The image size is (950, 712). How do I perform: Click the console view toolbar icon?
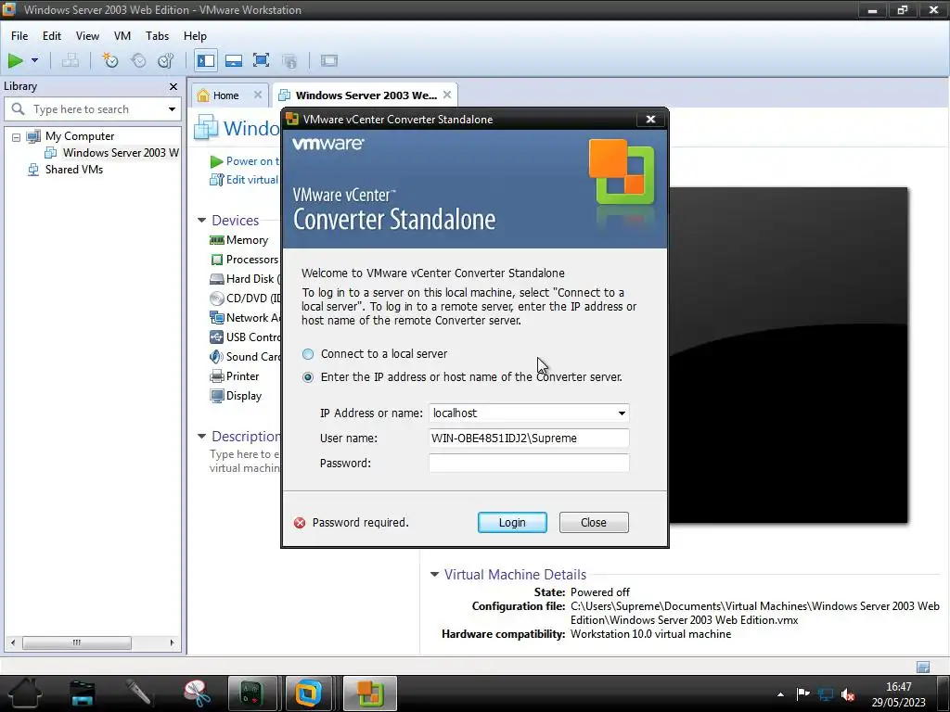(329, 60)
